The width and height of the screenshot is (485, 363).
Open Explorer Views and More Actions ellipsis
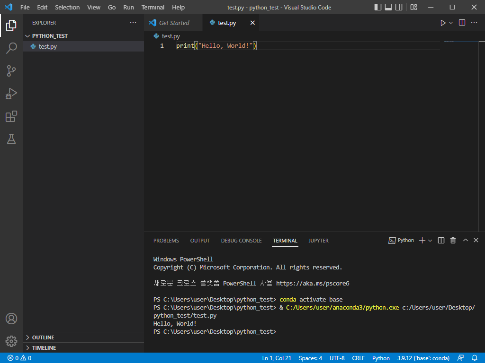coord(133,23)
